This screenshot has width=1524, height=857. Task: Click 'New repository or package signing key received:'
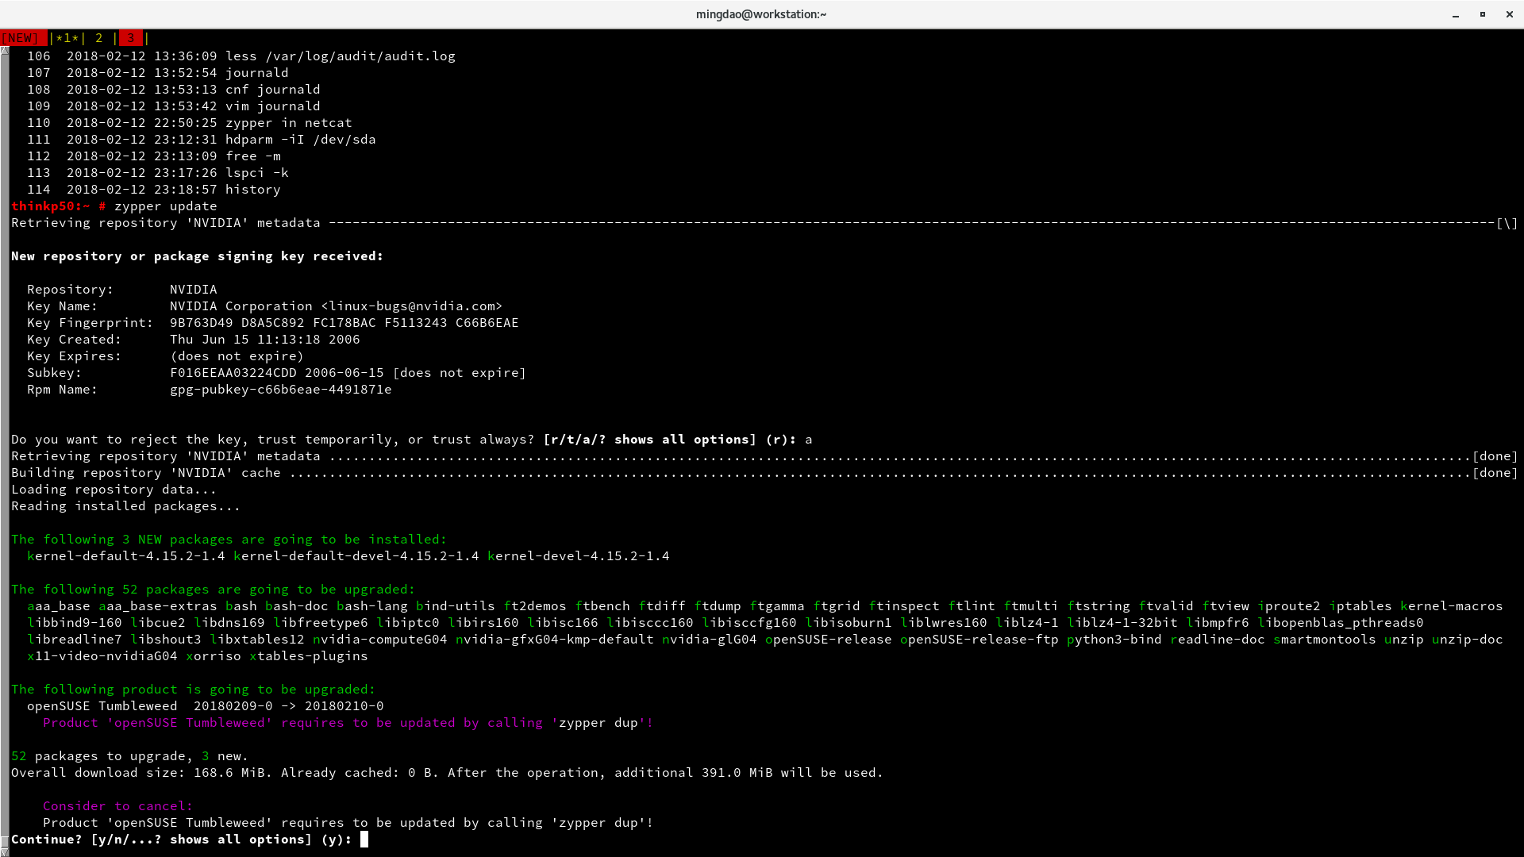pos(198,256)
